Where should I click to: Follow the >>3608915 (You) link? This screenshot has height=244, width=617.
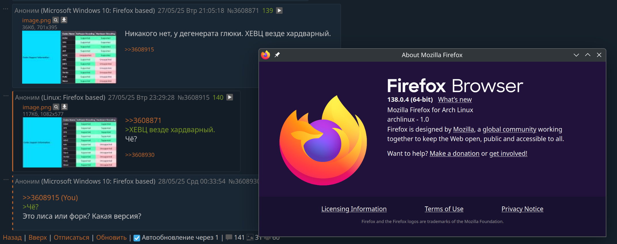point(50,198)
